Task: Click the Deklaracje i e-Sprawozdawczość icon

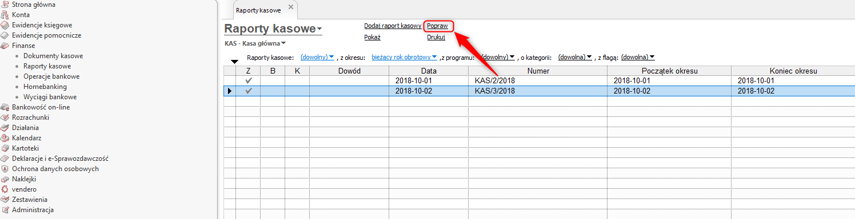Action: [x=5, y=159]
